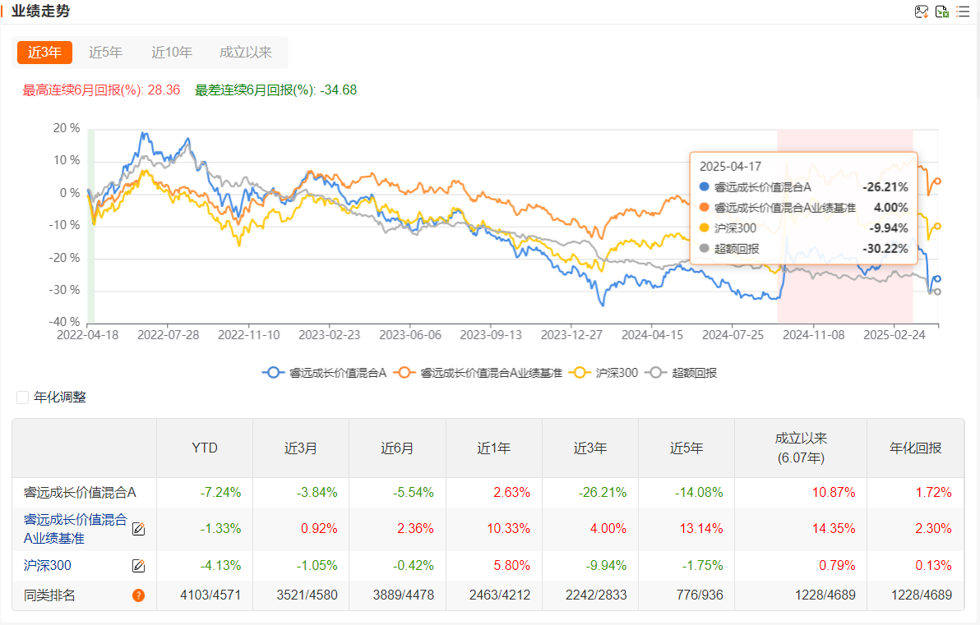Toggle the 年化调整 checkbox

tap(23, 398)
